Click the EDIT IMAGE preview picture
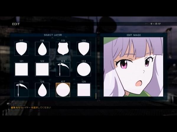The image size is (177, 132). point(133,67)
